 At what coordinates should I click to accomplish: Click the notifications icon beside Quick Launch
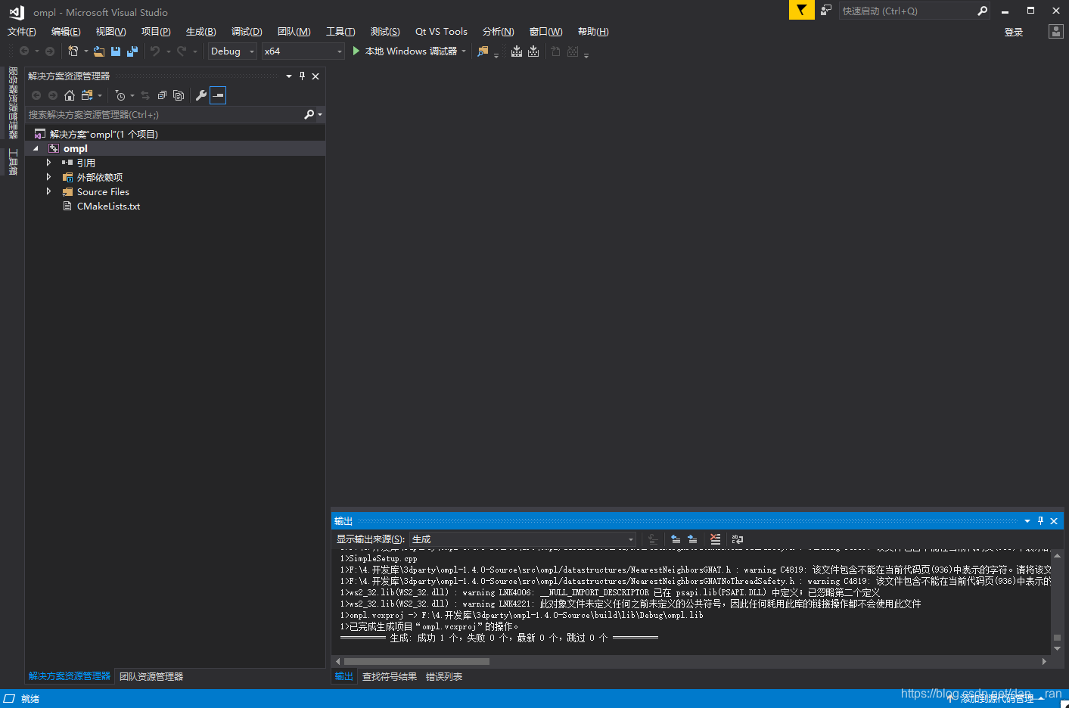point(826,11)
